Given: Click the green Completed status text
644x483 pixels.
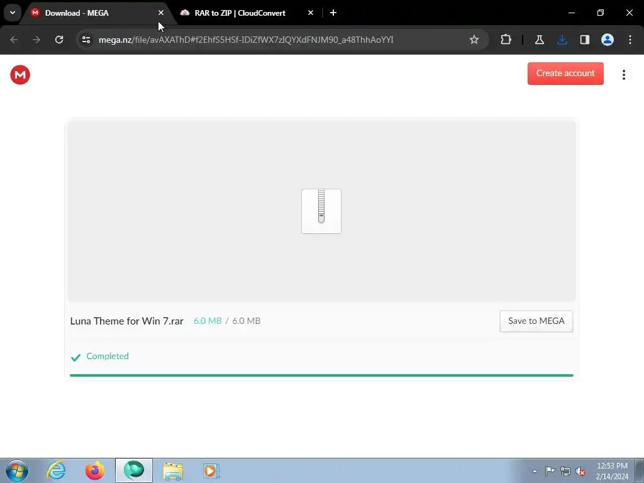Looking at the screenshot, I should coord(108,356).
